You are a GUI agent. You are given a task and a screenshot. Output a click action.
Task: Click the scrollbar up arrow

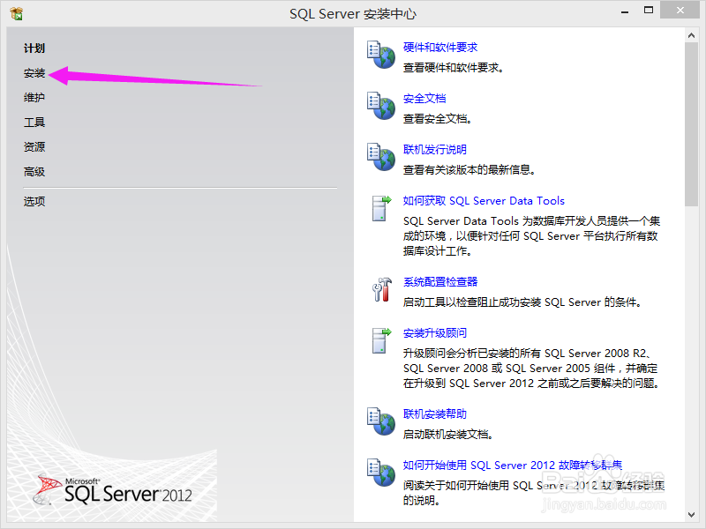[691, 35]
